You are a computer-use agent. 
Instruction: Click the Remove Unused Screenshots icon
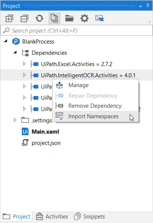[100, 18]
